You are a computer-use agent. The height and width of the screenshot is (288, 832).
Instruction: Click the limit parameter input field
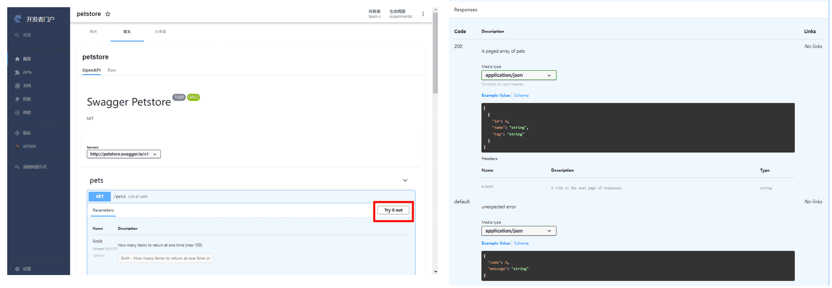pyautogui.click(x=165, y=258)
